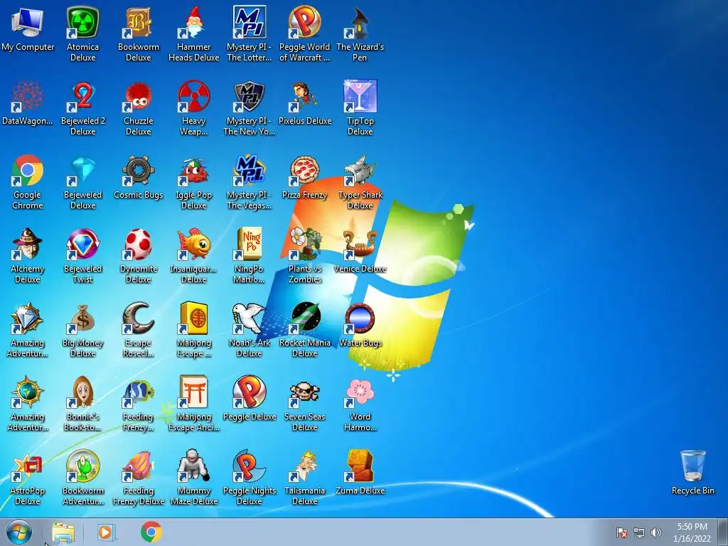Click the TipTop Deluxe shortcut

click(360, 96)
